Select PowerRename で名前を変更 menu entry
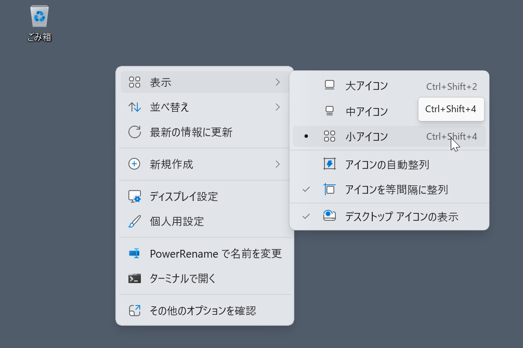The height and width of the screenshot is (348, 523). coord(215,253)
